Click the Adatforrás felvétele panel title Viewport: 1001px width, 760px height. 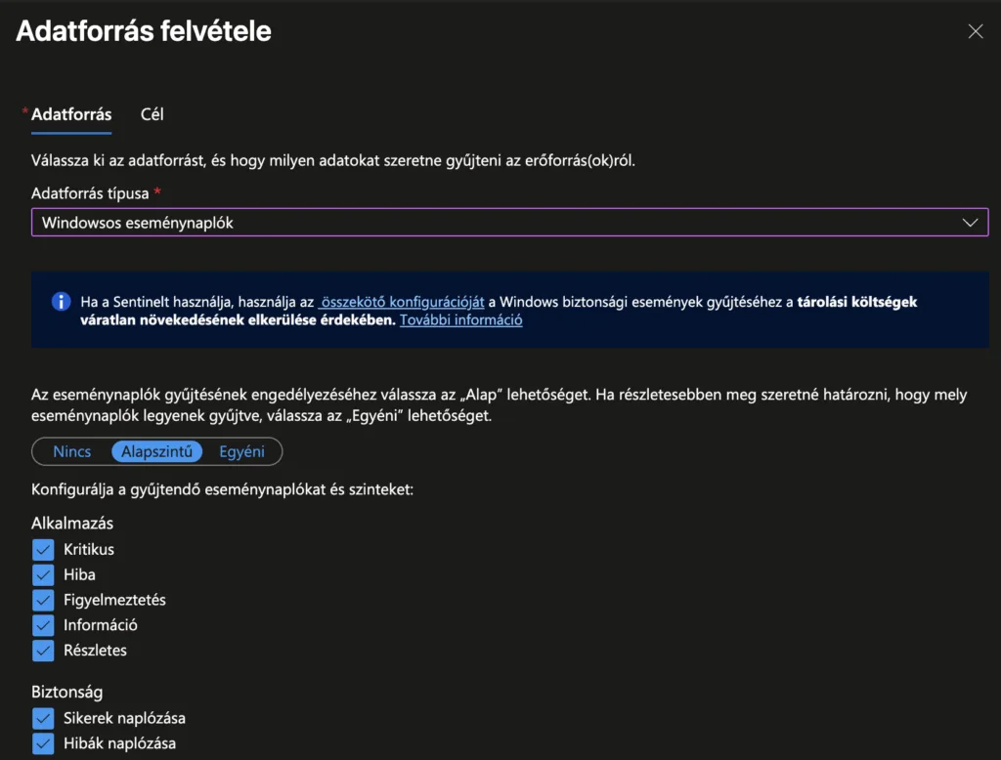tap(144, 31)
